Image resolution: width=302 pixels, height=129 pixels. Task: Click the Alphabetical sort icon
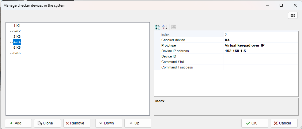click(x=165, y=27)
